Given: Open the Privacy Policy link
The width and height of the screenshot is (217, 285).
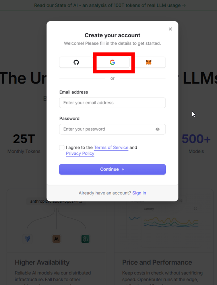Looking at the screenshot, I should tap(80, 154).
